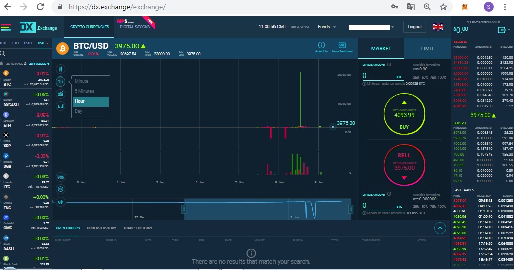The height and width of the screenshot is (270, 514).
Task: Choose Day in the timeframe menu
Action: [91, 111]
